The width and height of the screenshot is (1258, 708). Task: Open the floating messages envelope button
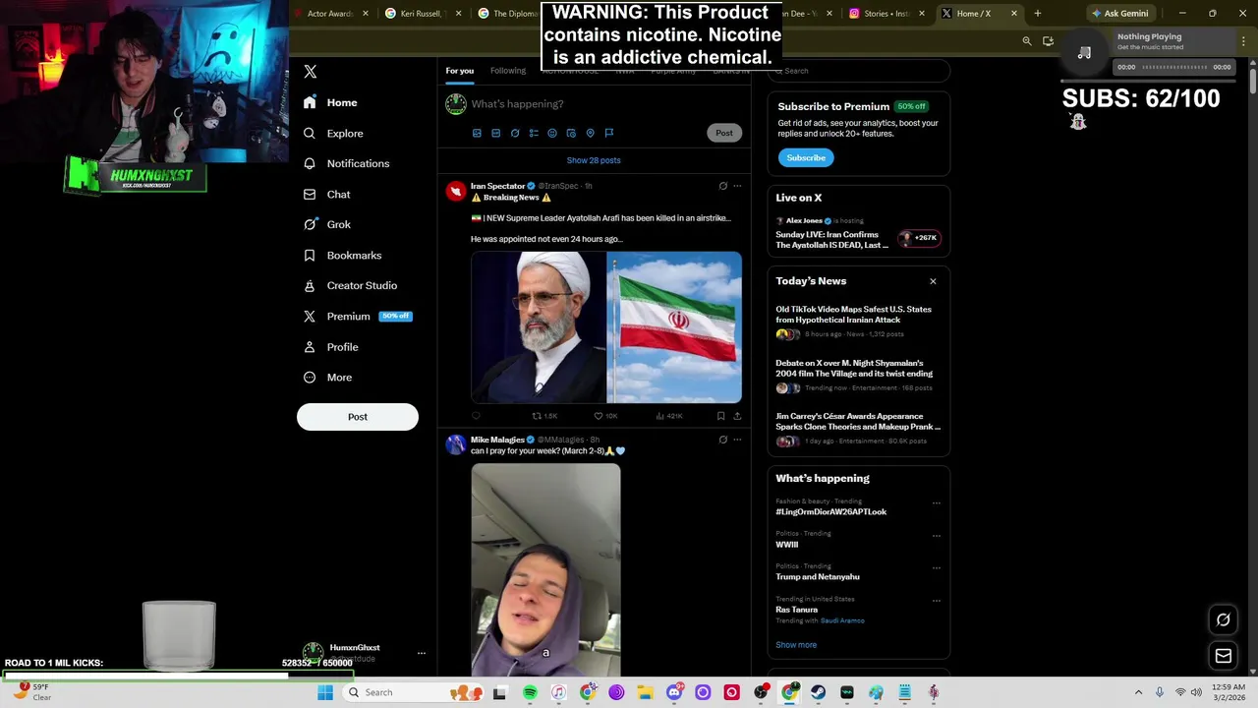[x=1224, y=656]
